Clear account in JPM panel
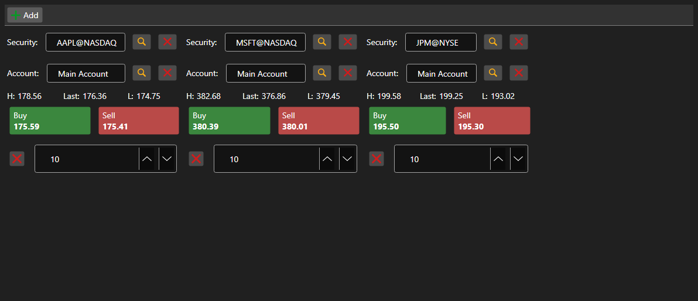This screenshot has width=698, height=301. pyautogui.click(x=519, y=73)
